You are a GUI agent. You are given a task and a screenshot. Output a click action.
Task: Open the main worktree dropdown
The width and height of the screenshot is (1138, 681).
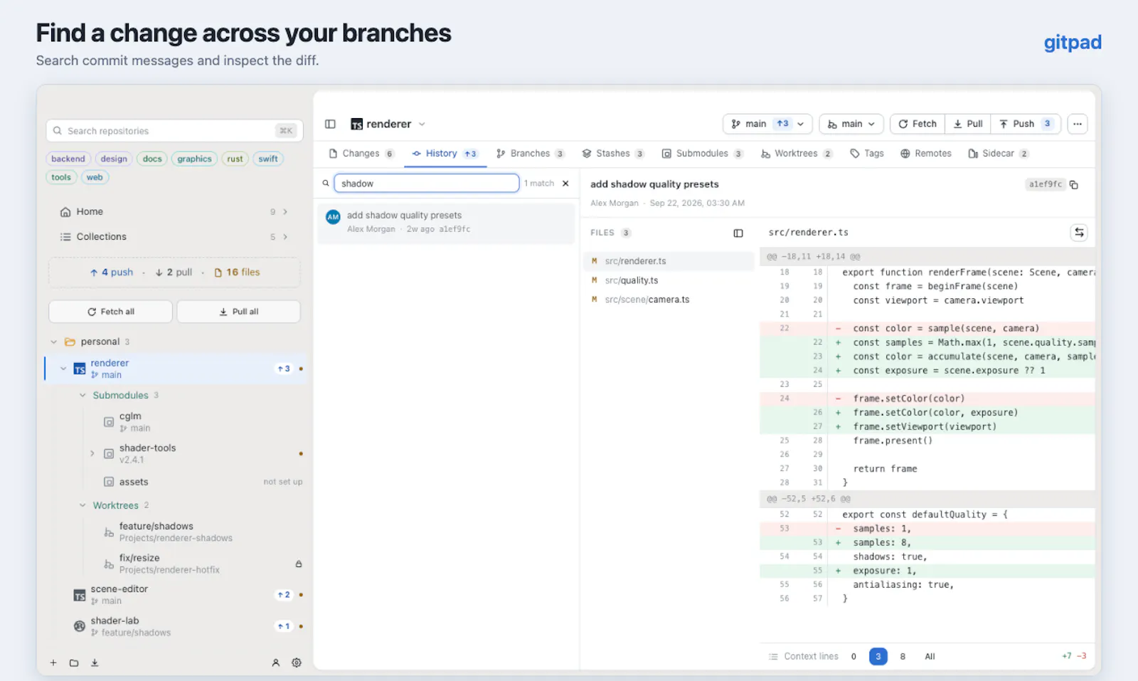click(851, 124)
